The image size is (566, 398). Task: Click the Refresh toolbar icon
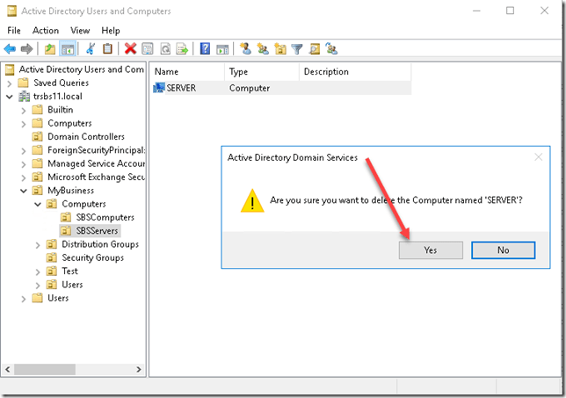click(166, 49)
